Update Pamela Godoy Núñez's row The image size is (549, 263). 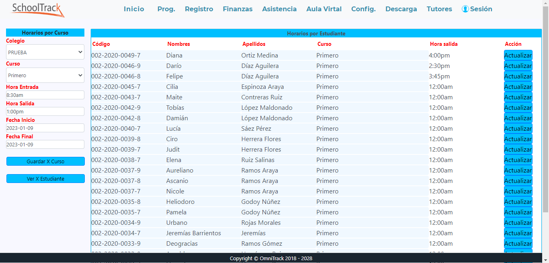(x=518, y=212)
